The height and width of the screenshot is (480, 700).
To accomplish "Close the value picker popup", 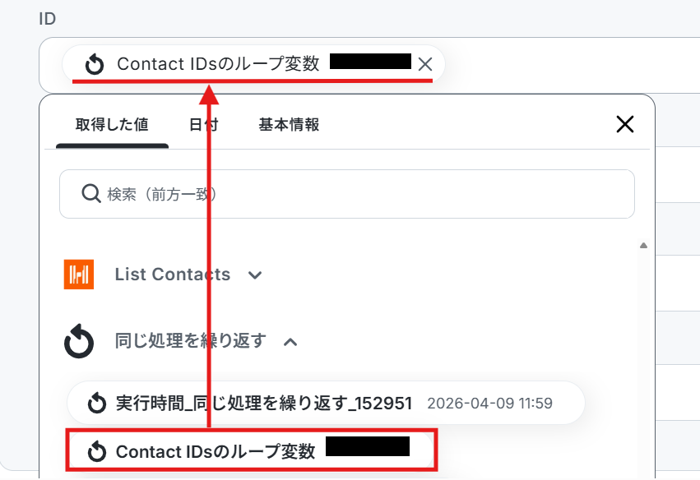I will [625, 124].
